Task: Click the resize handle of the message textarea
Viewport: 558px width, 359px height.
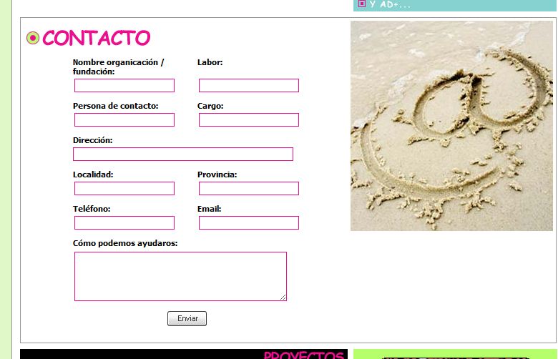Action: 283,297
